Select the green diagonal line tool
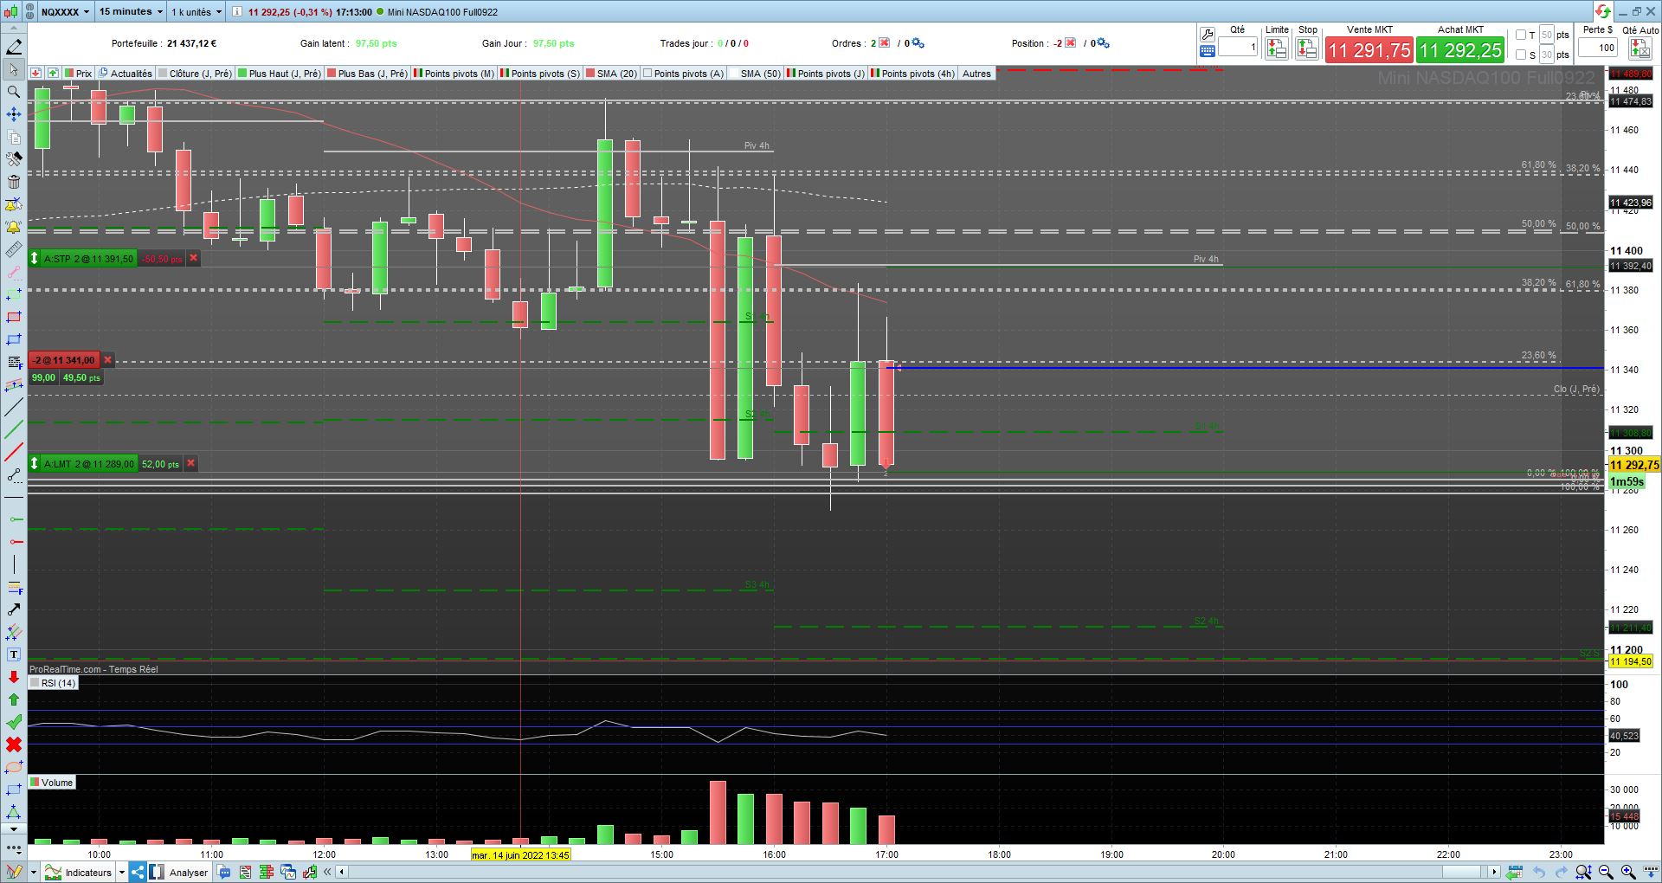The height and width of the screenshot is (883, 1662). pyautogui.click(x=14, y=429)
